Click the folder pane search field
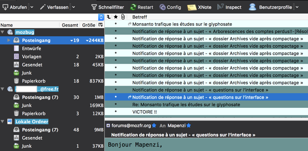 tap(49, 17)
